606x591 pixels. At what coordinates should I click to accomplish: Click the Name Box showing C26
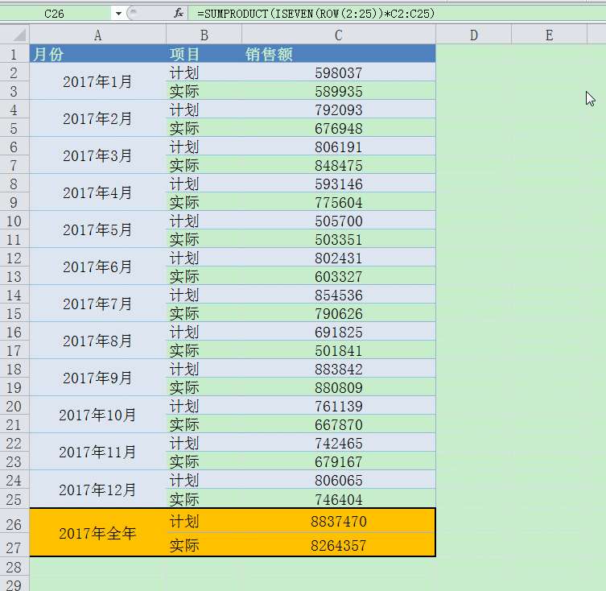(x=56, y=14)
